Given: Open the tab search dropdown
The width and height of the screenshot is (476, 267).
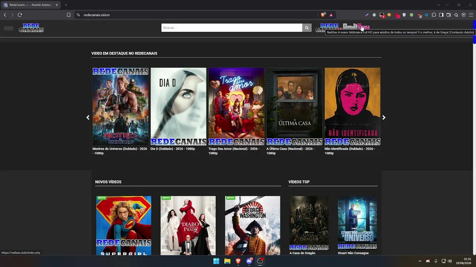Looking at the screenshot, I should click(438, 5).
